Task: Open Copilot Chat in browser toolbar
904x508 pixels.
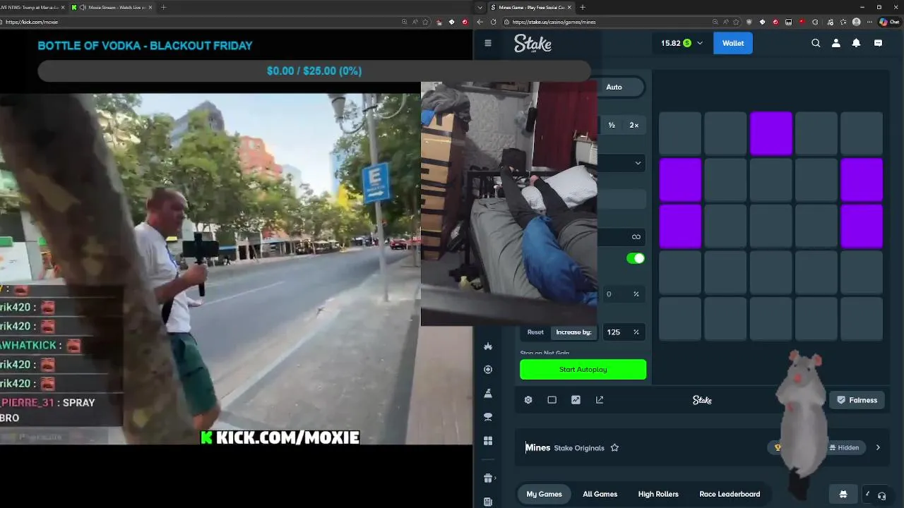Action: [888, 22]
